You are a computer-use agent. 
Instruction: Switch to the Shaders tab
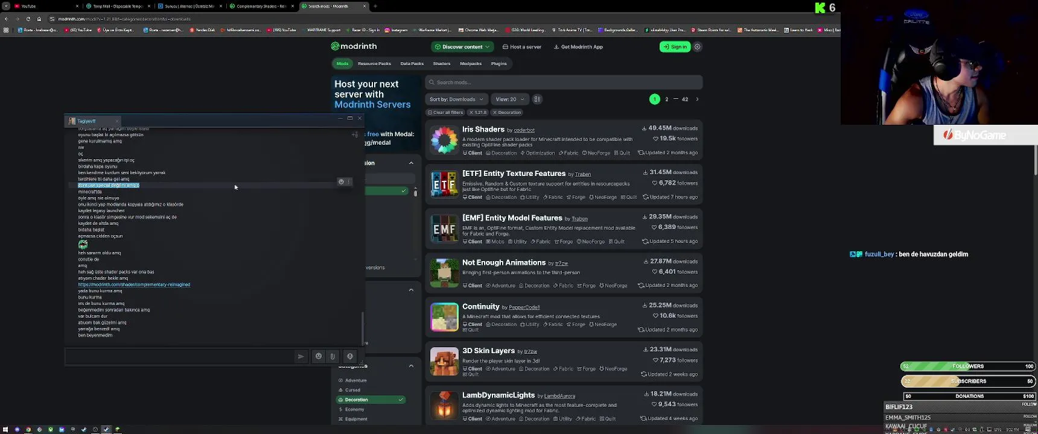point(442,63)
